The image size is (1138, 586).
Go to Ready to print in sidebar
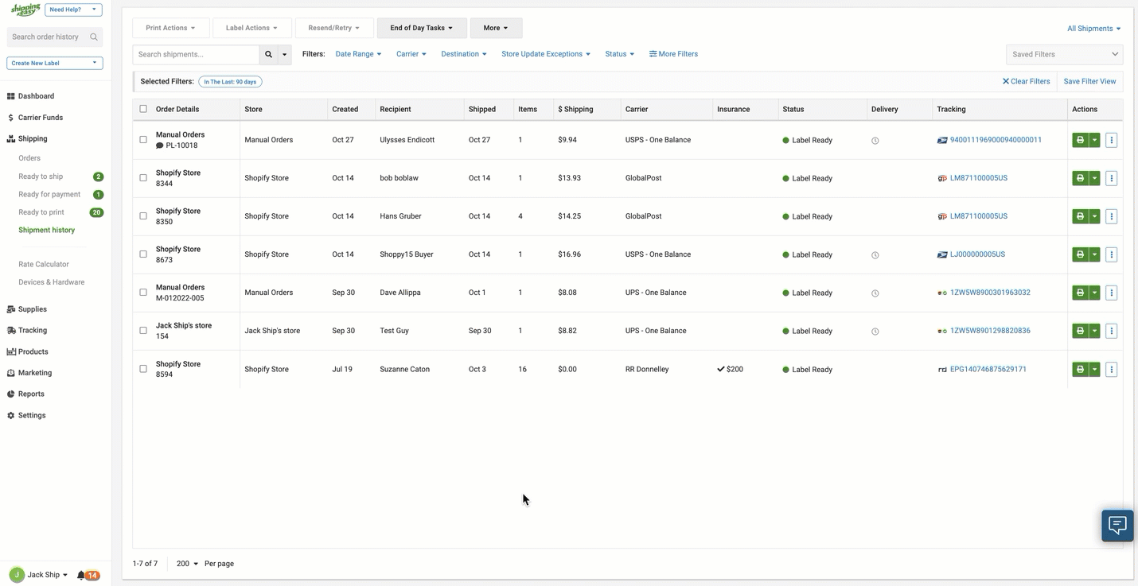[x=41, y=212]
